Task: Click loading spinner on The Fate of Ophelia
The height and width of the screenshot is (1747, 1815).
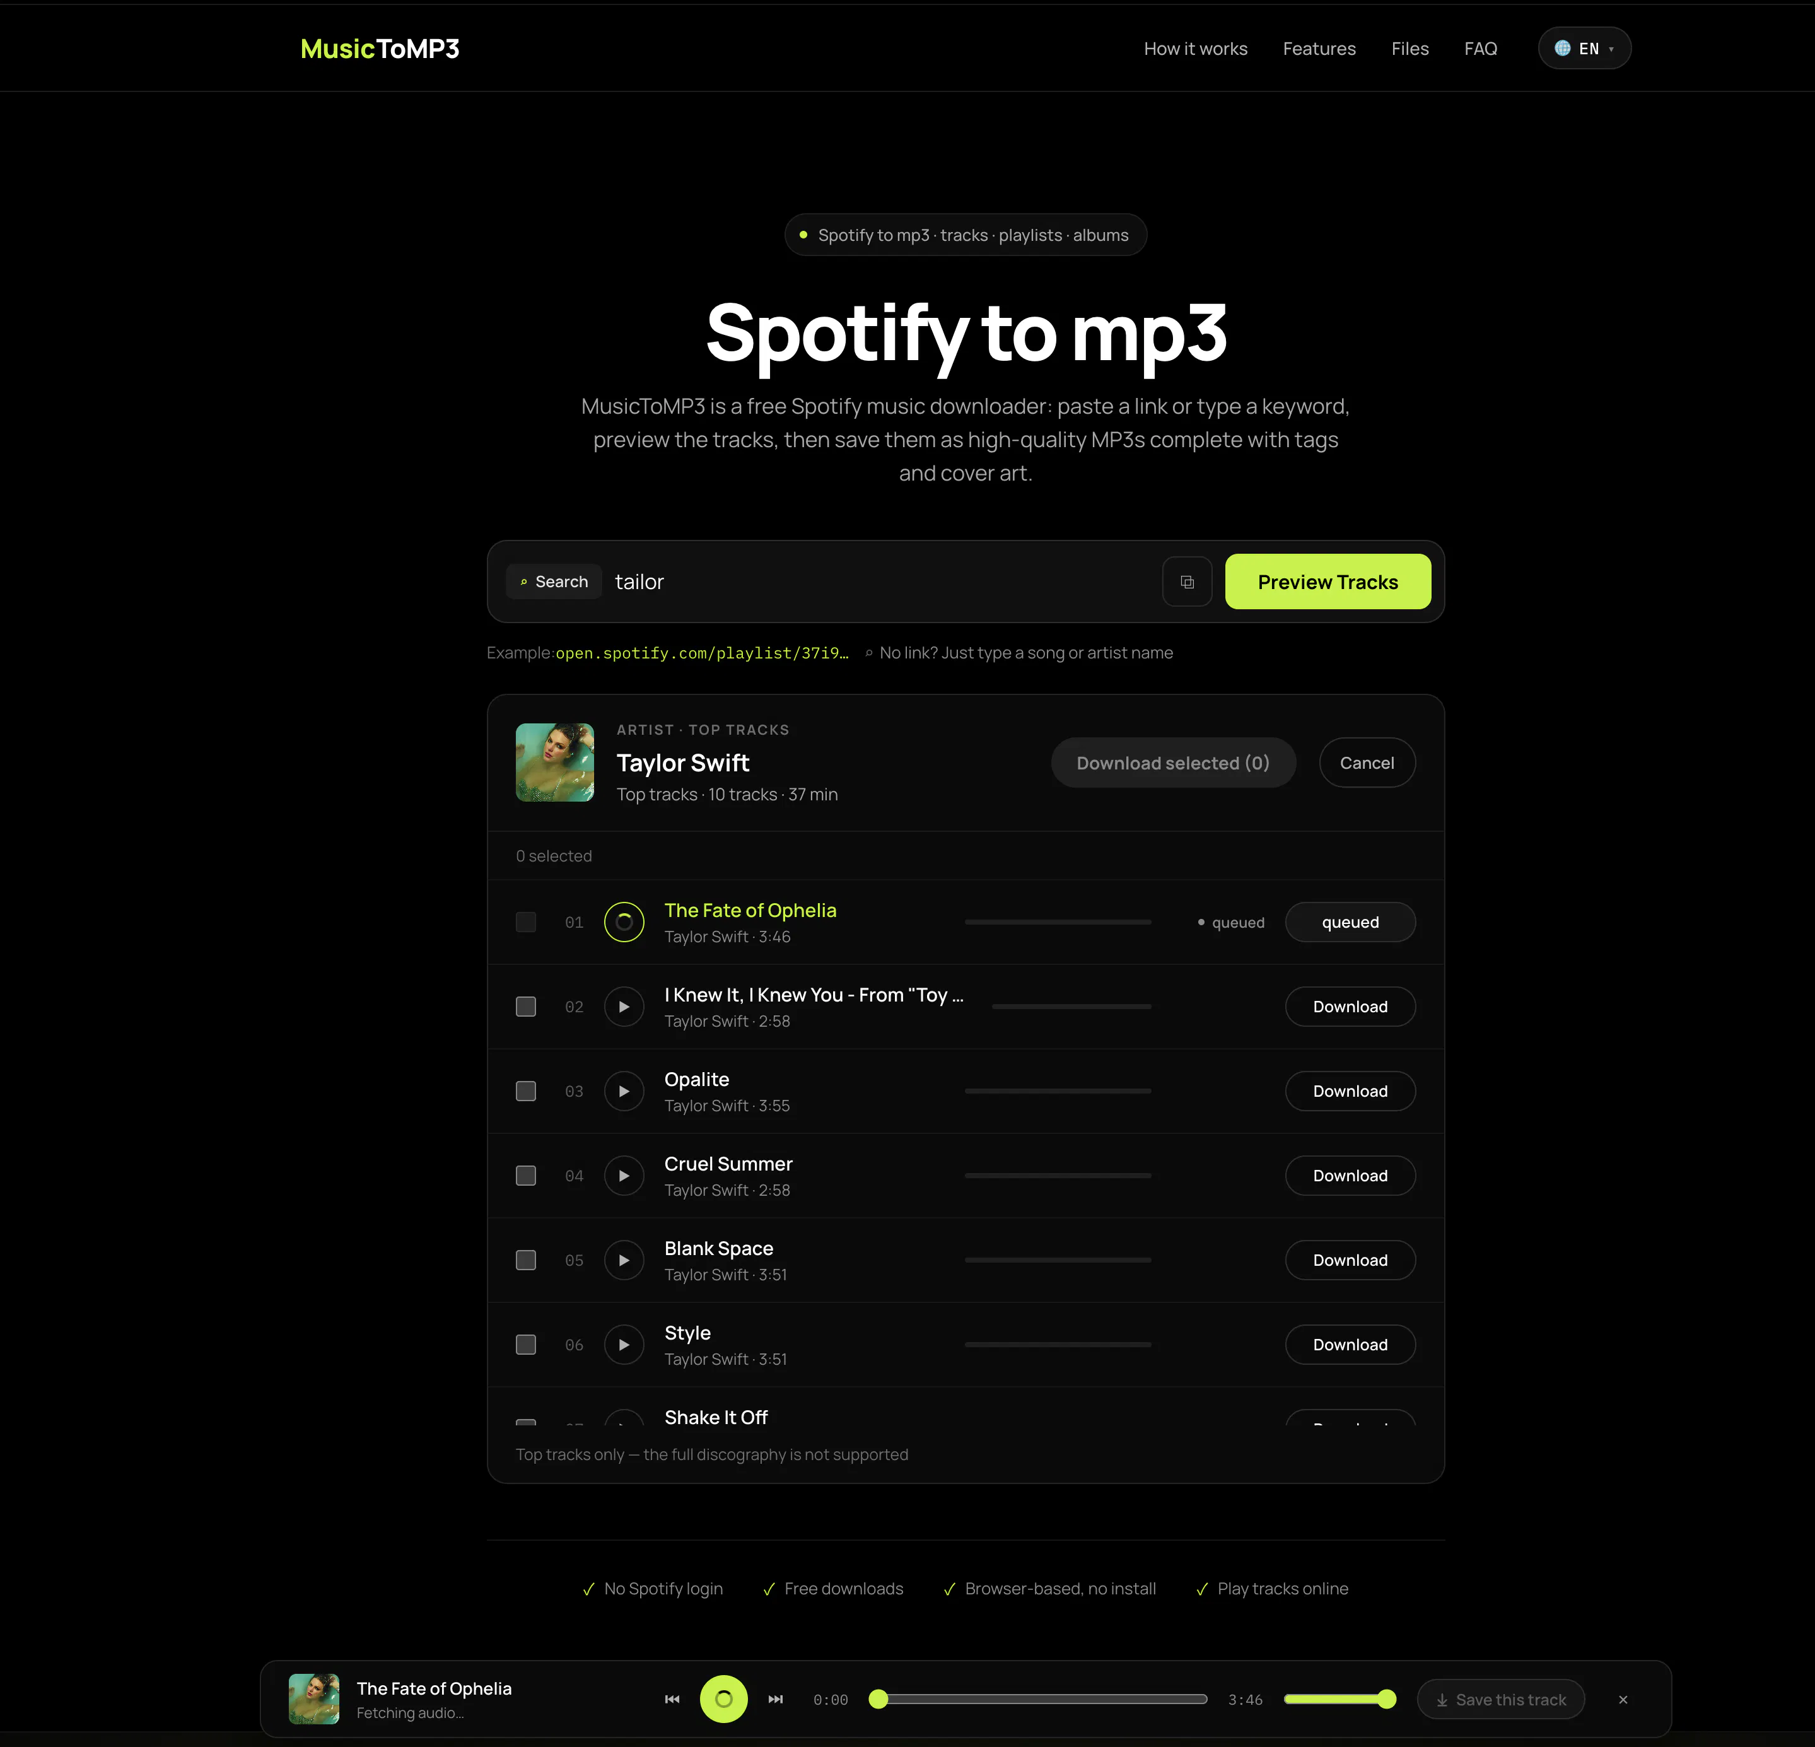Action: click(624, 921)
